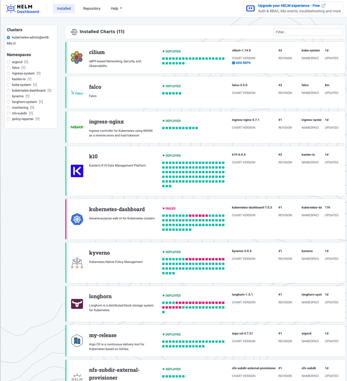Click kyverno resource health squares
347x381 pixels.
click(193, 266)
